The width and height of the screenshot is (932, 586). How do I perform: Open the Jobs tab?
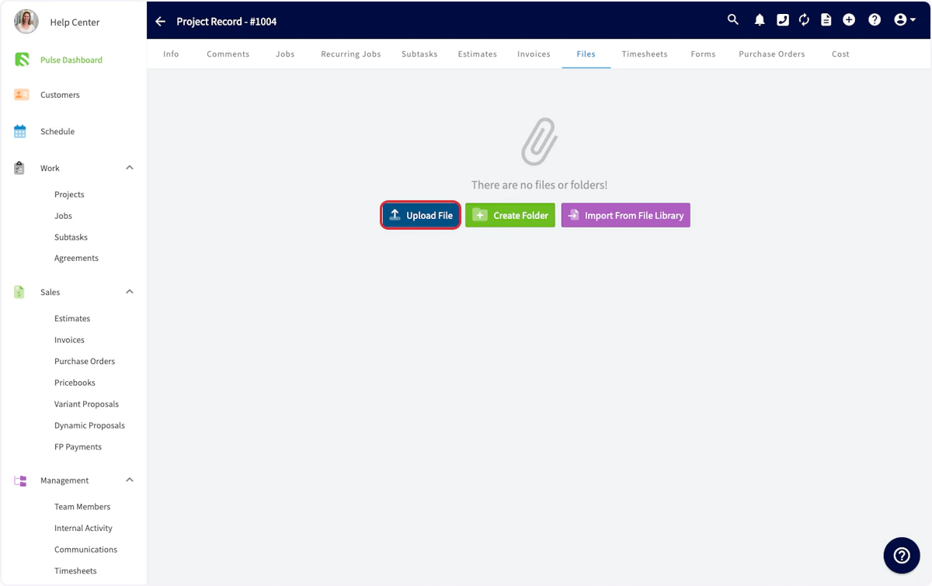click(x=285, y=54)
